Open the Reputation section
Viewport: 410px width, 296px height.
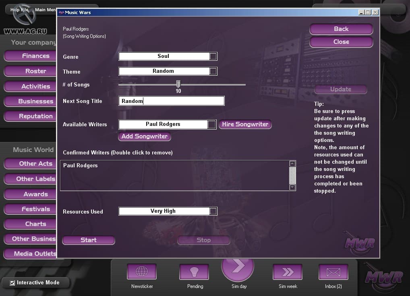pyautogui.click(x=31, y=116)
